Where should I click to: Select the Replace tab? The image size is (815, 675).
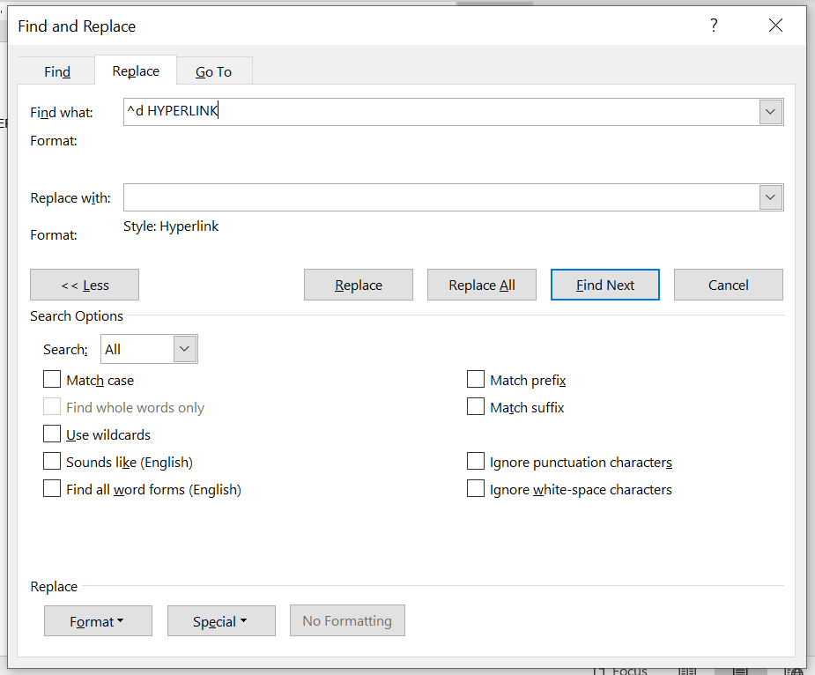(136, 70)
